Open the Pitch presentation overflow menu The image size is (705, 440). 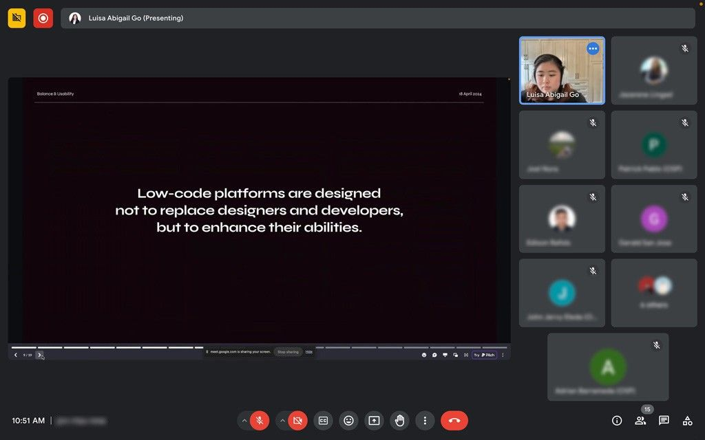point(503,355)
